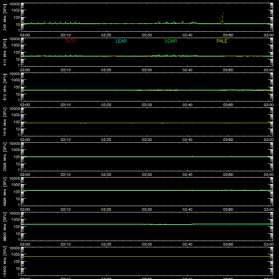Click 03:00 tick label under 4995 MHz panel
Image resolution: width=279 pixels, height=279 pixels.
coord(269,210)
